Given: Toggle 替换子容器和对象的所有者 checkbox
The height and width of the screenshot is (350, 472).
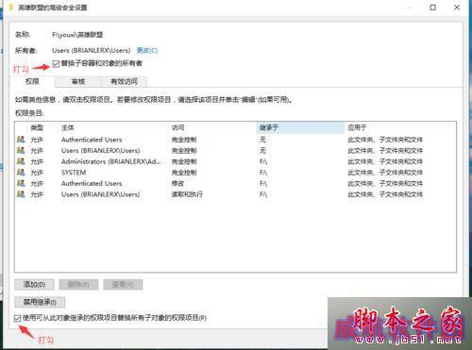Looking at the screenshot, I should 56,64.
